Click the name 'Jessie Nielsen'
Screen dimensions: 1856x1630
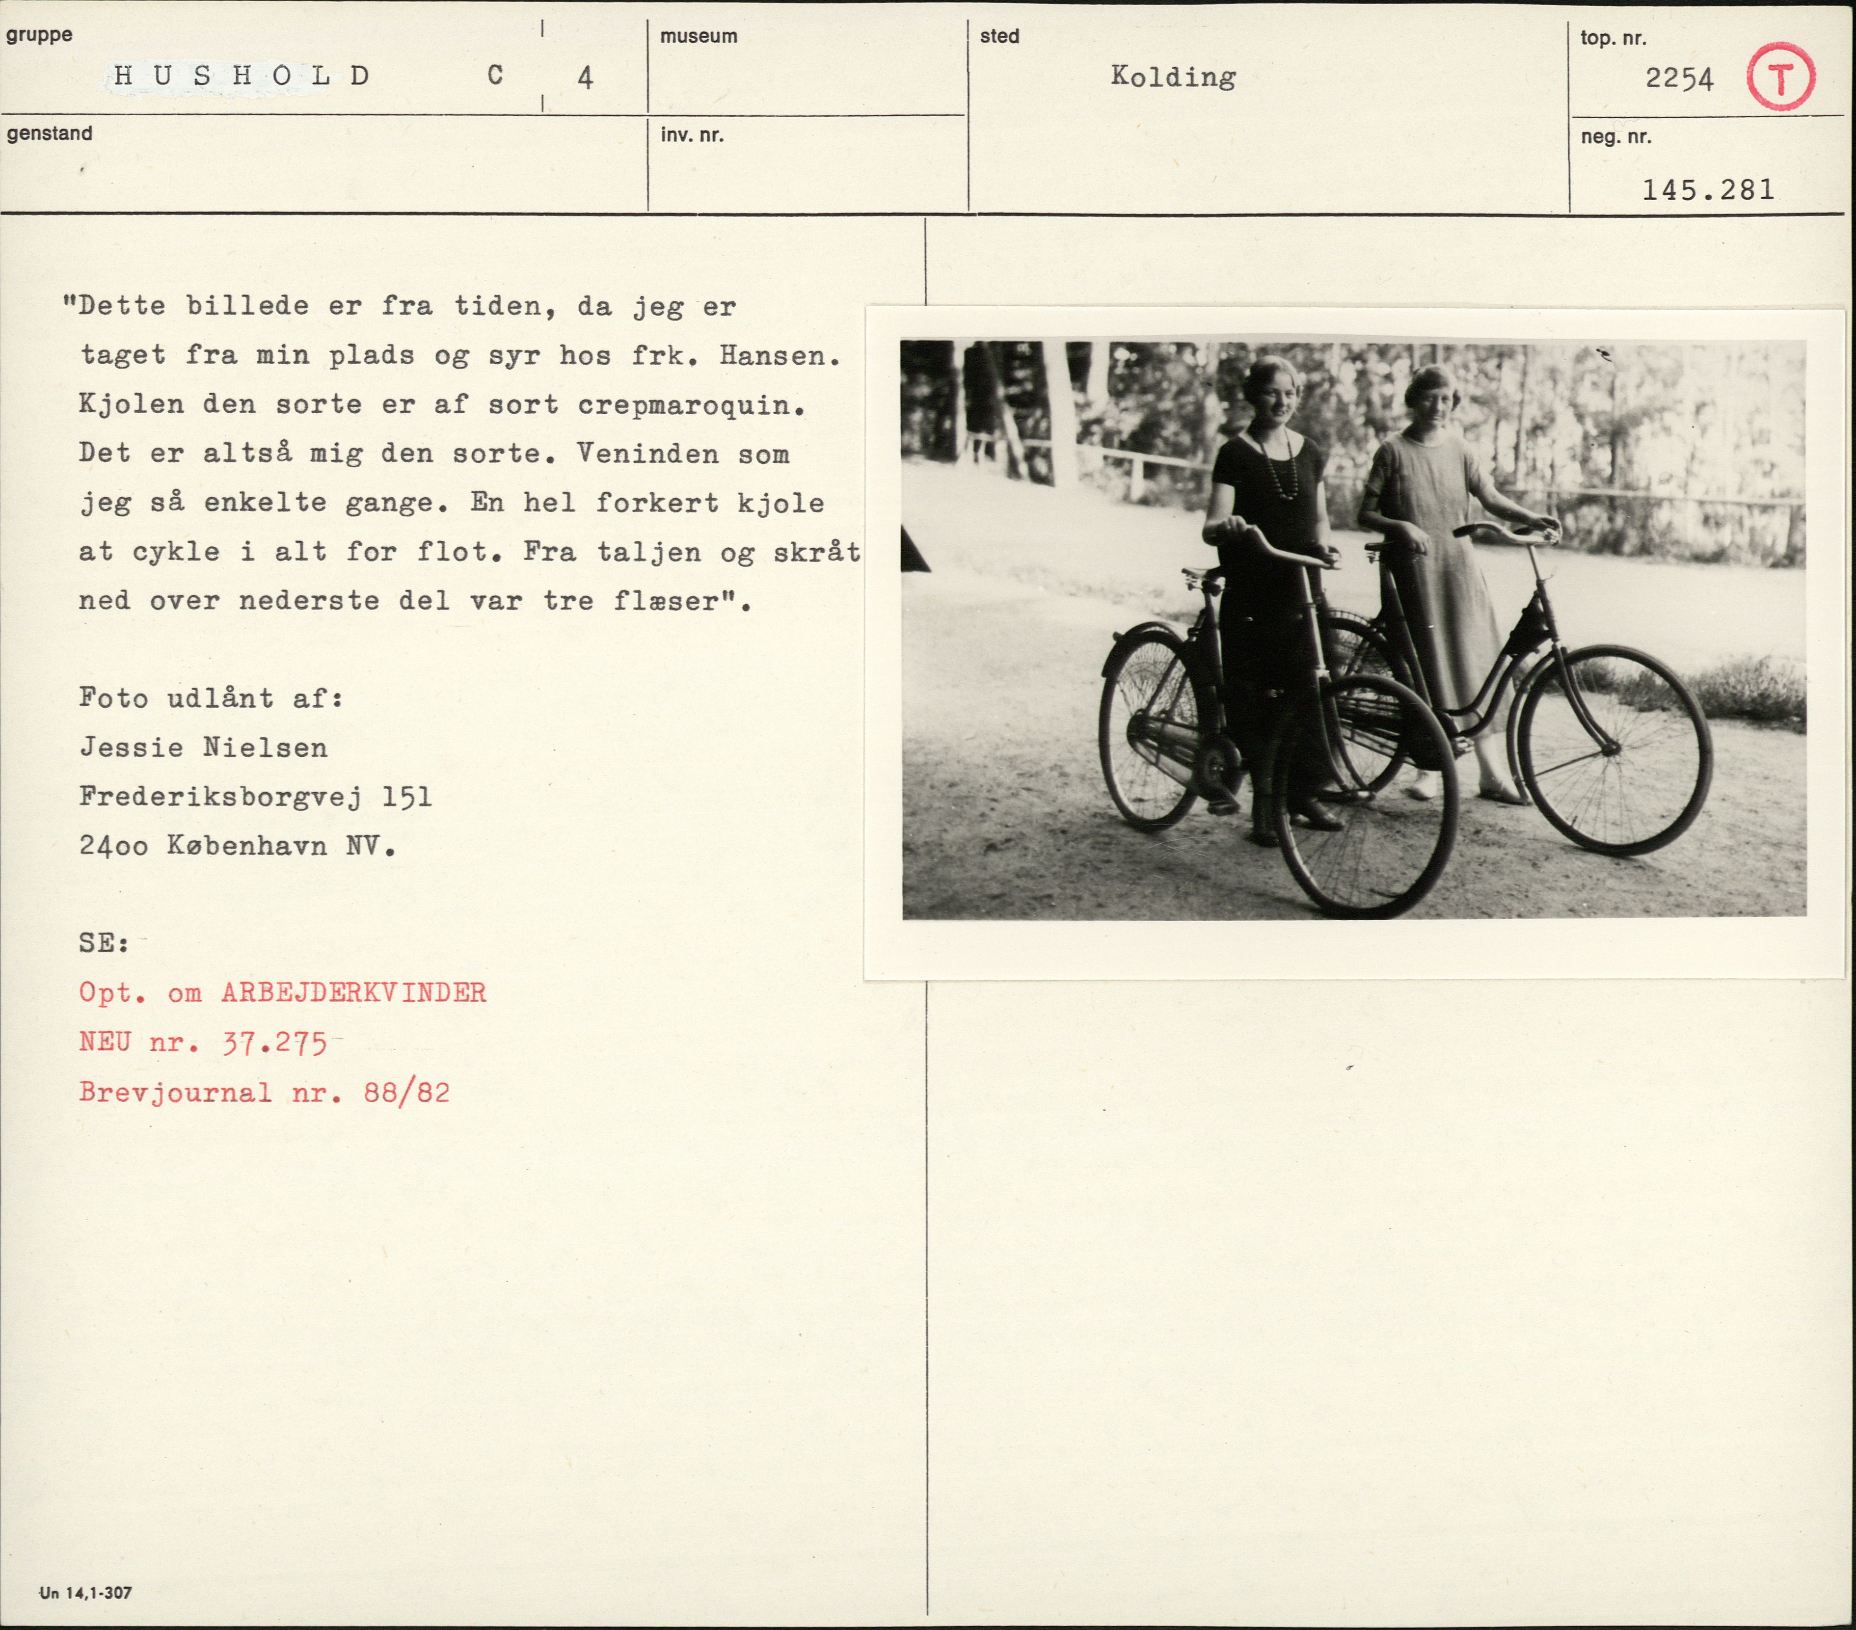203,748
